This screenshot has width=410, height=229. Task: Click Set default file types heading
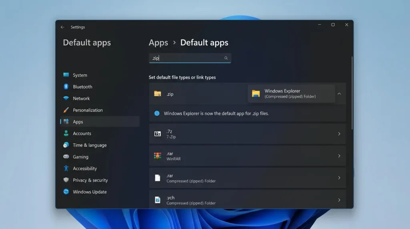point(182,77)
